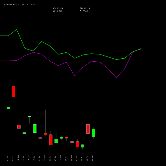Select the 02 Feb date label
This screenshot has height=166, width=166.
tap(82, 158)
